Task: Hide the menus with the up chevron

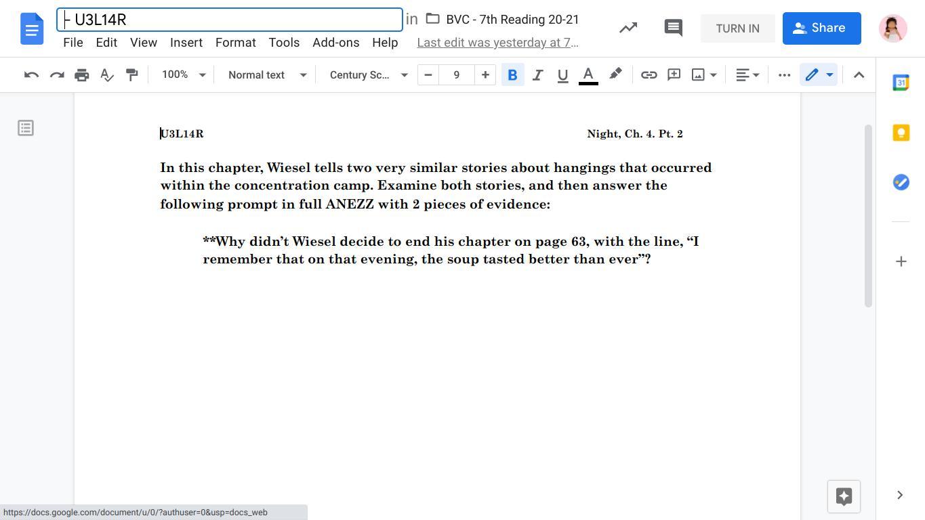Action: [859, 75]
